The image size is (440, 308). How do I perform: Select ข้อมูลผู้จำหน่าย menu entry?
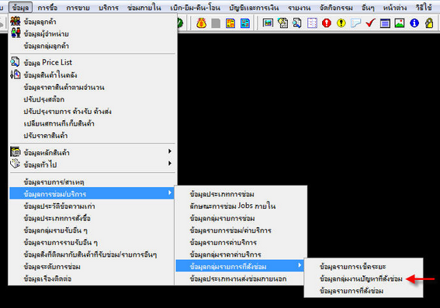coord(92,33)
